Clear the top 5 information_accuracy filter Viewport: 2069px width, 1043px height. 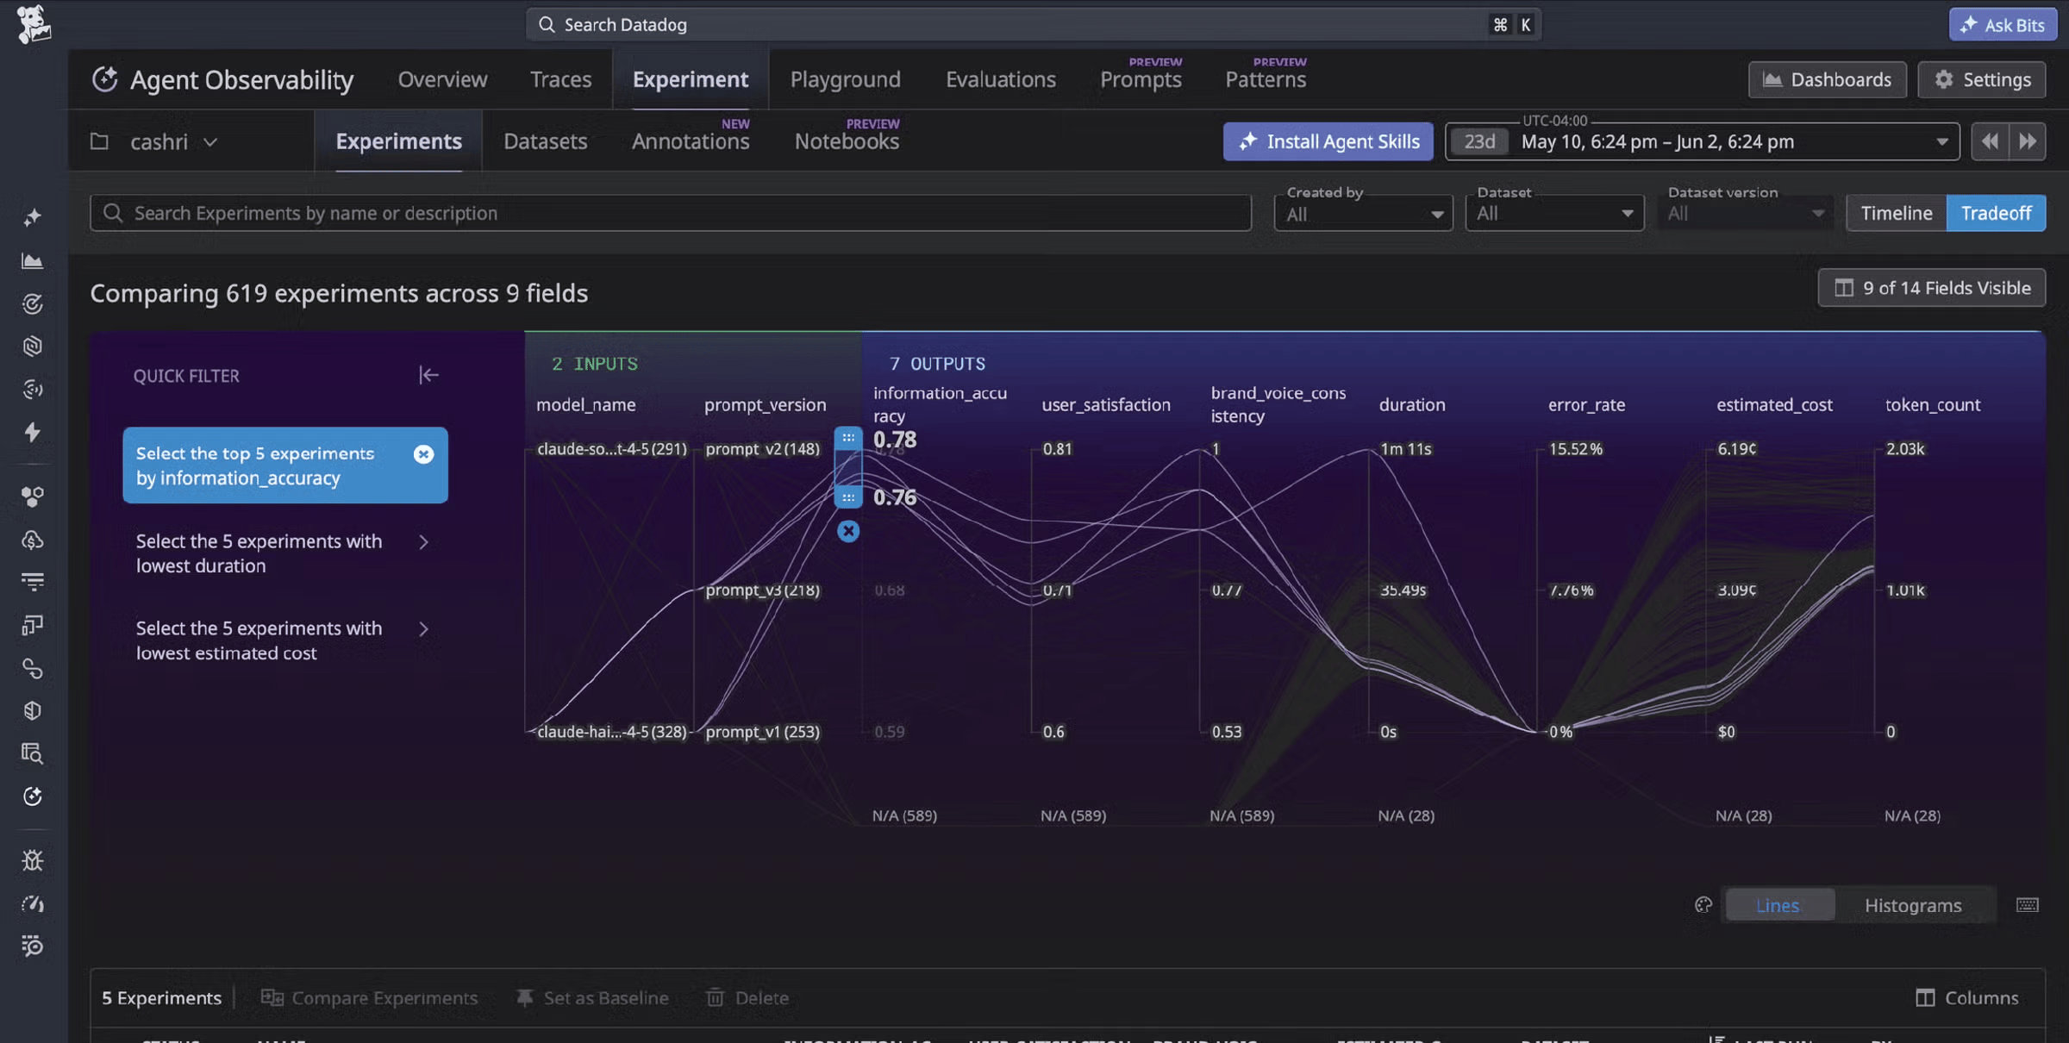pos(423,454)
